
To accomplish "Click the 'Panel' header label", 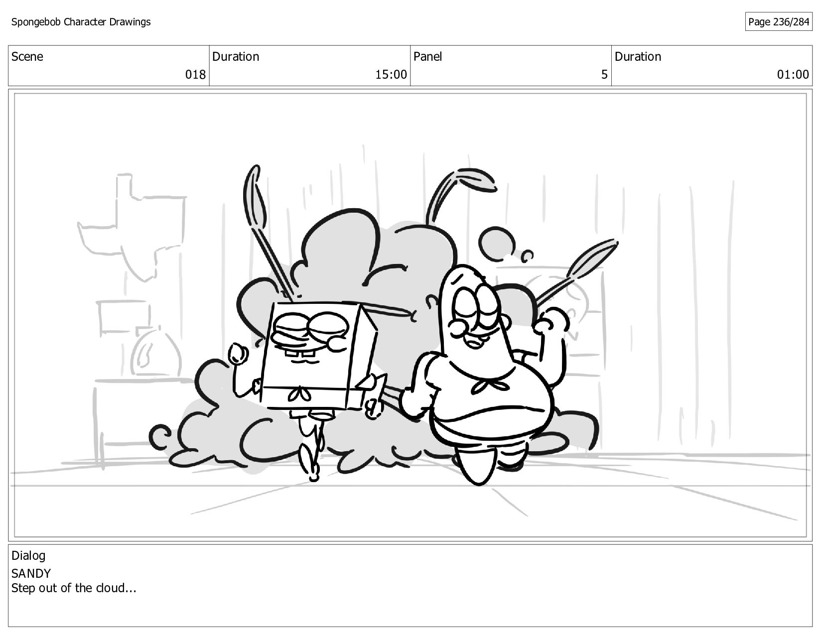I will pyautogui.click(x=428, y=57).
